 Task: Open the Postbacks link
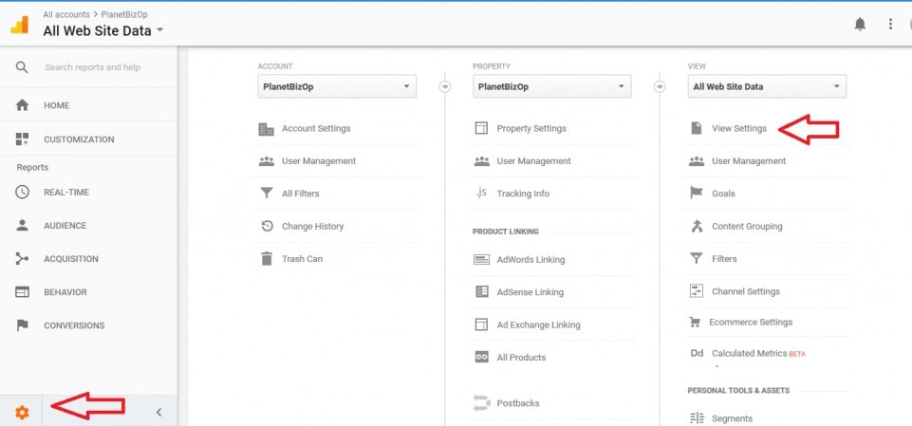pyautogui.click(x=517, y=402)
